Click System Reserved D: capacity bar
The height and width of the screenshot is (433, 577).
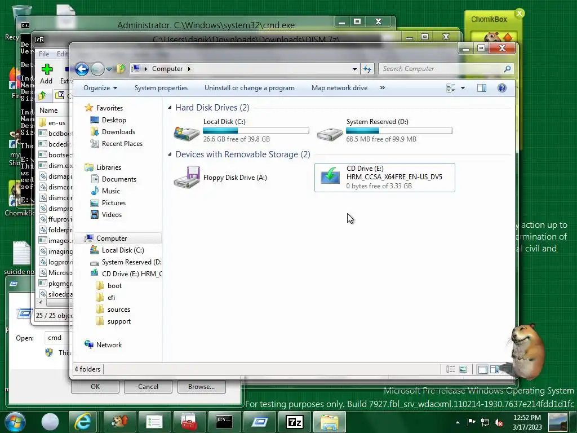(x=399, y=131)
